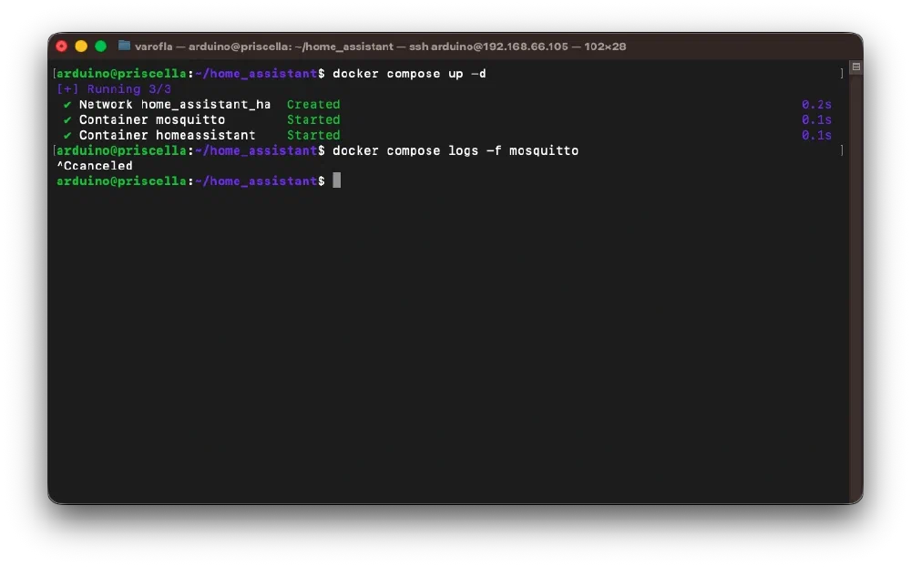This screenshot has width=911, height=567.
Task: Maximize the terminal with green button
Action: coord(100,46)
